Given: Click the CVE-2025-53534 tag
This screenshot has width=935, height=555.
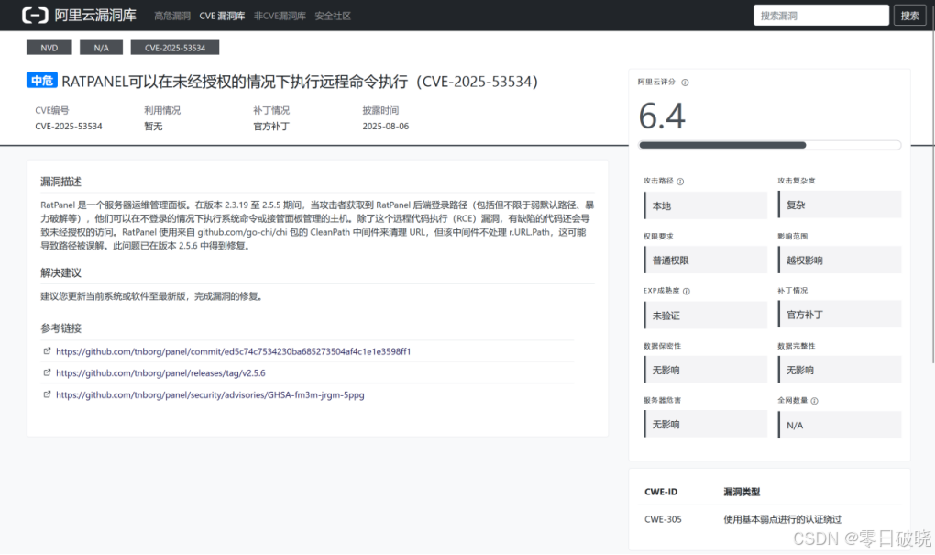Looking at the screenshot, I should coord(175,48).
